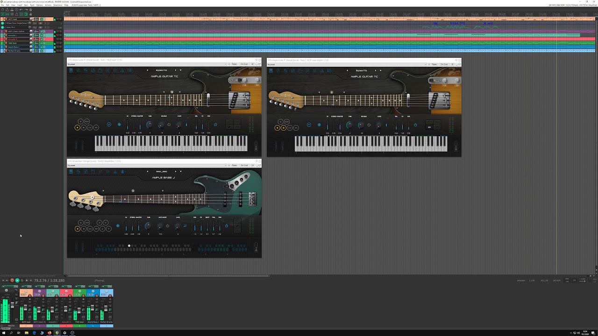
Task: Toggle record arm on AGTC lead track
Action: click(x=6, y=19)
